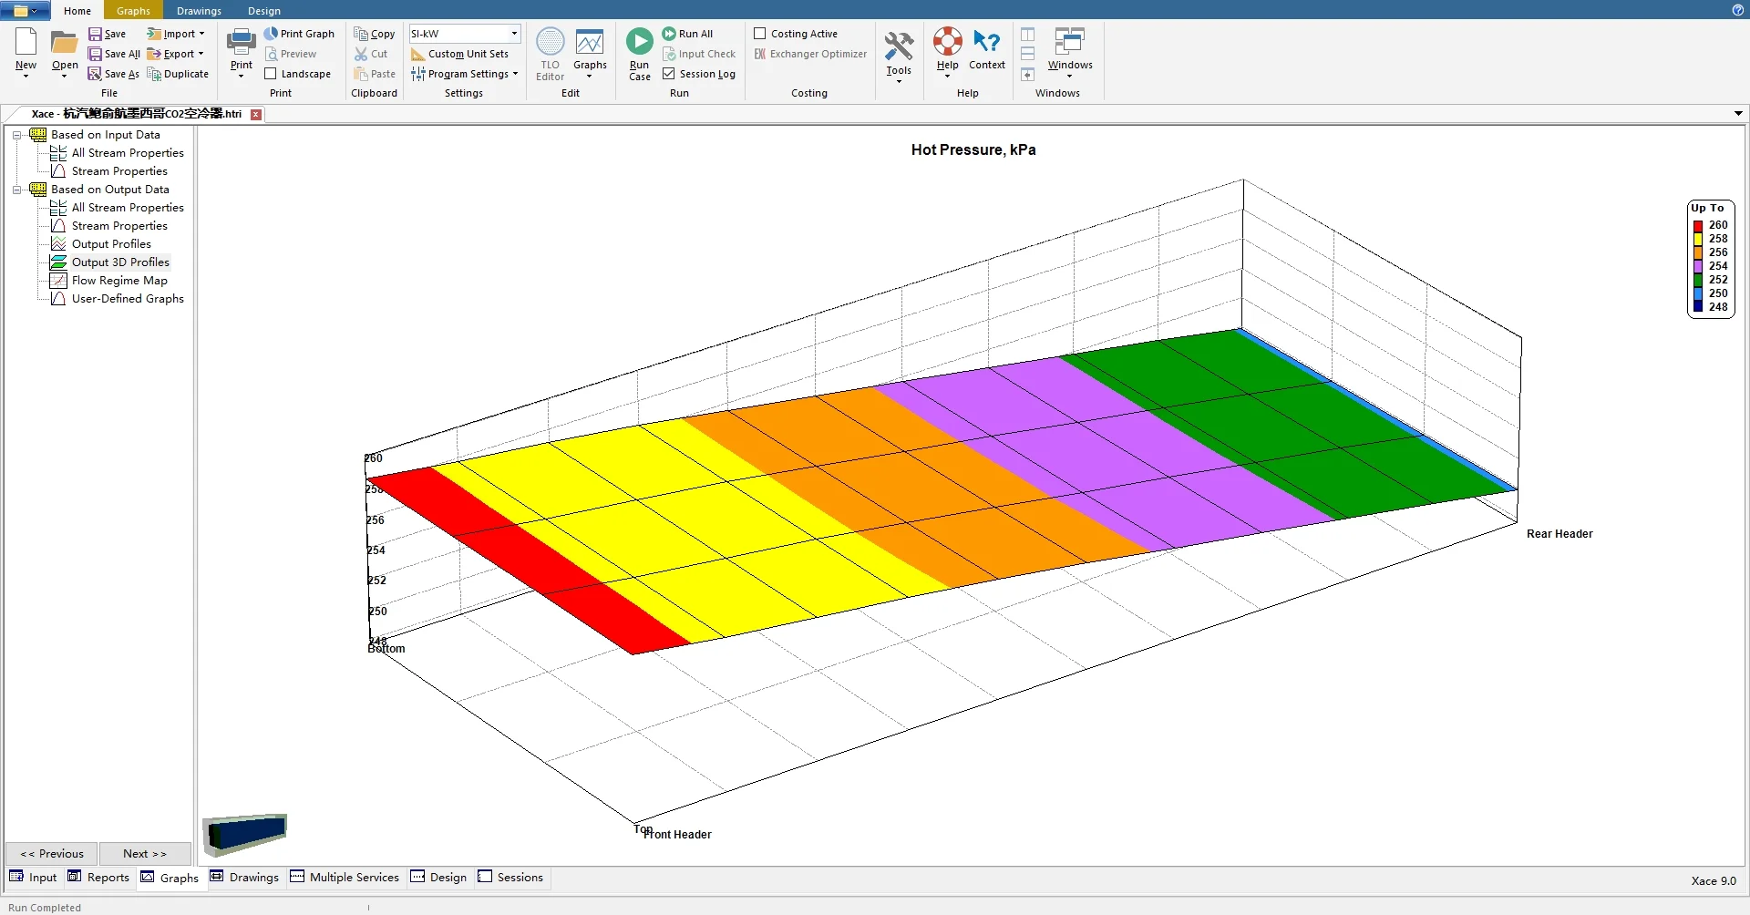Click the Next >> button
This screenshot has height=915, width=1750.
click(145, 854)
